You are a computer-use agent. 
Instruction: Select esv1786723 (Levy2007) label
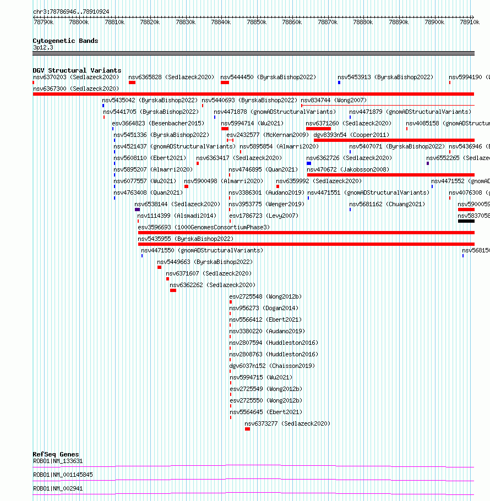pyautogui.click(x=264, y=216)
